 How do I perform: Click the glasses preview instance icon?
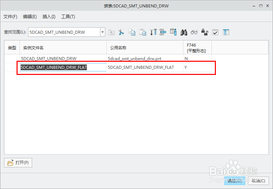click(x=194, y=32)
